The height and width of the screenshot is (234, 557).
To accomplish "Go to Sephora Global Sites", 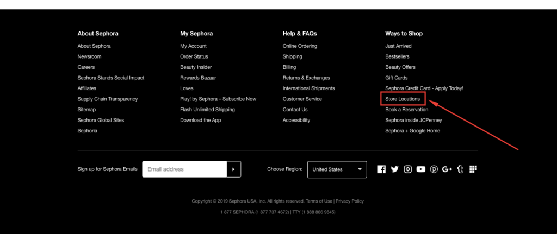I will [101, 121].
